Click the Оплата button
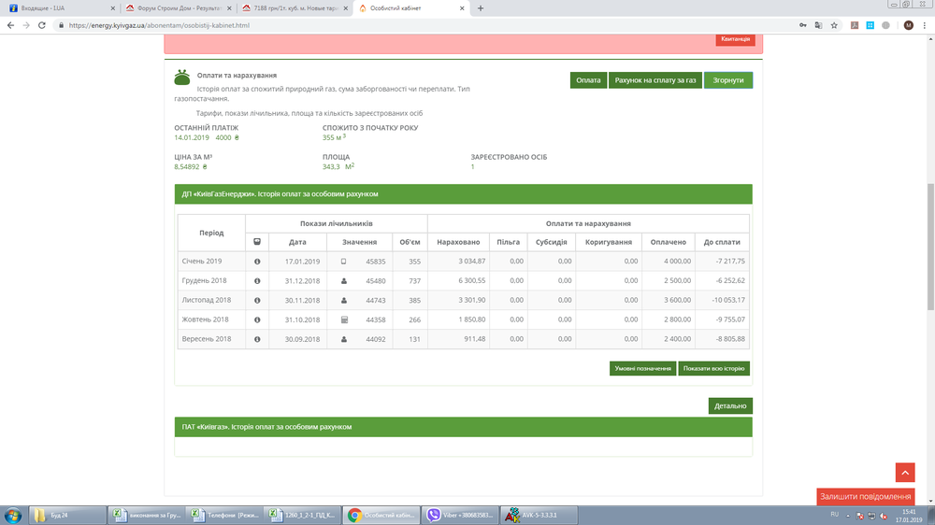935x525 pixels. (588, 79)
